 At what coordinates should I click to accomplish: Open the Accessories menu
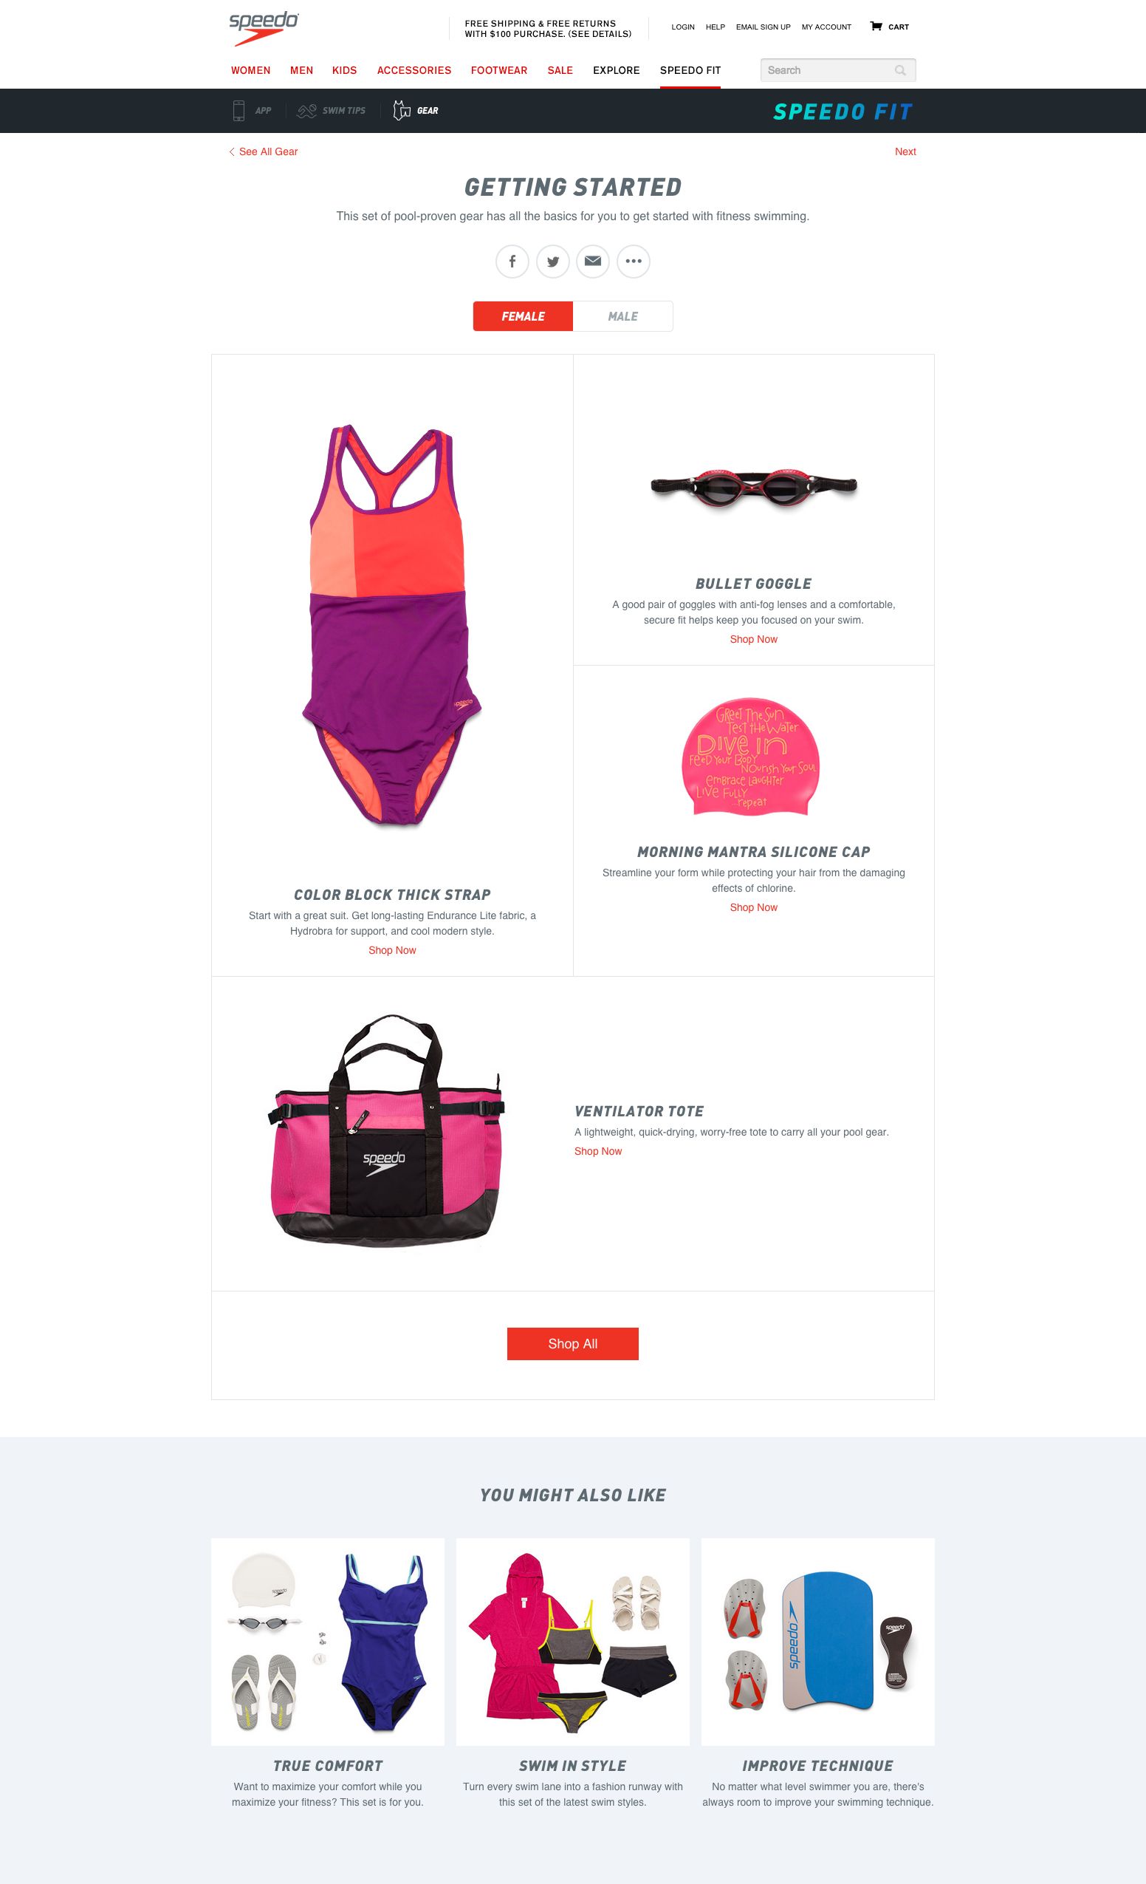414,70
